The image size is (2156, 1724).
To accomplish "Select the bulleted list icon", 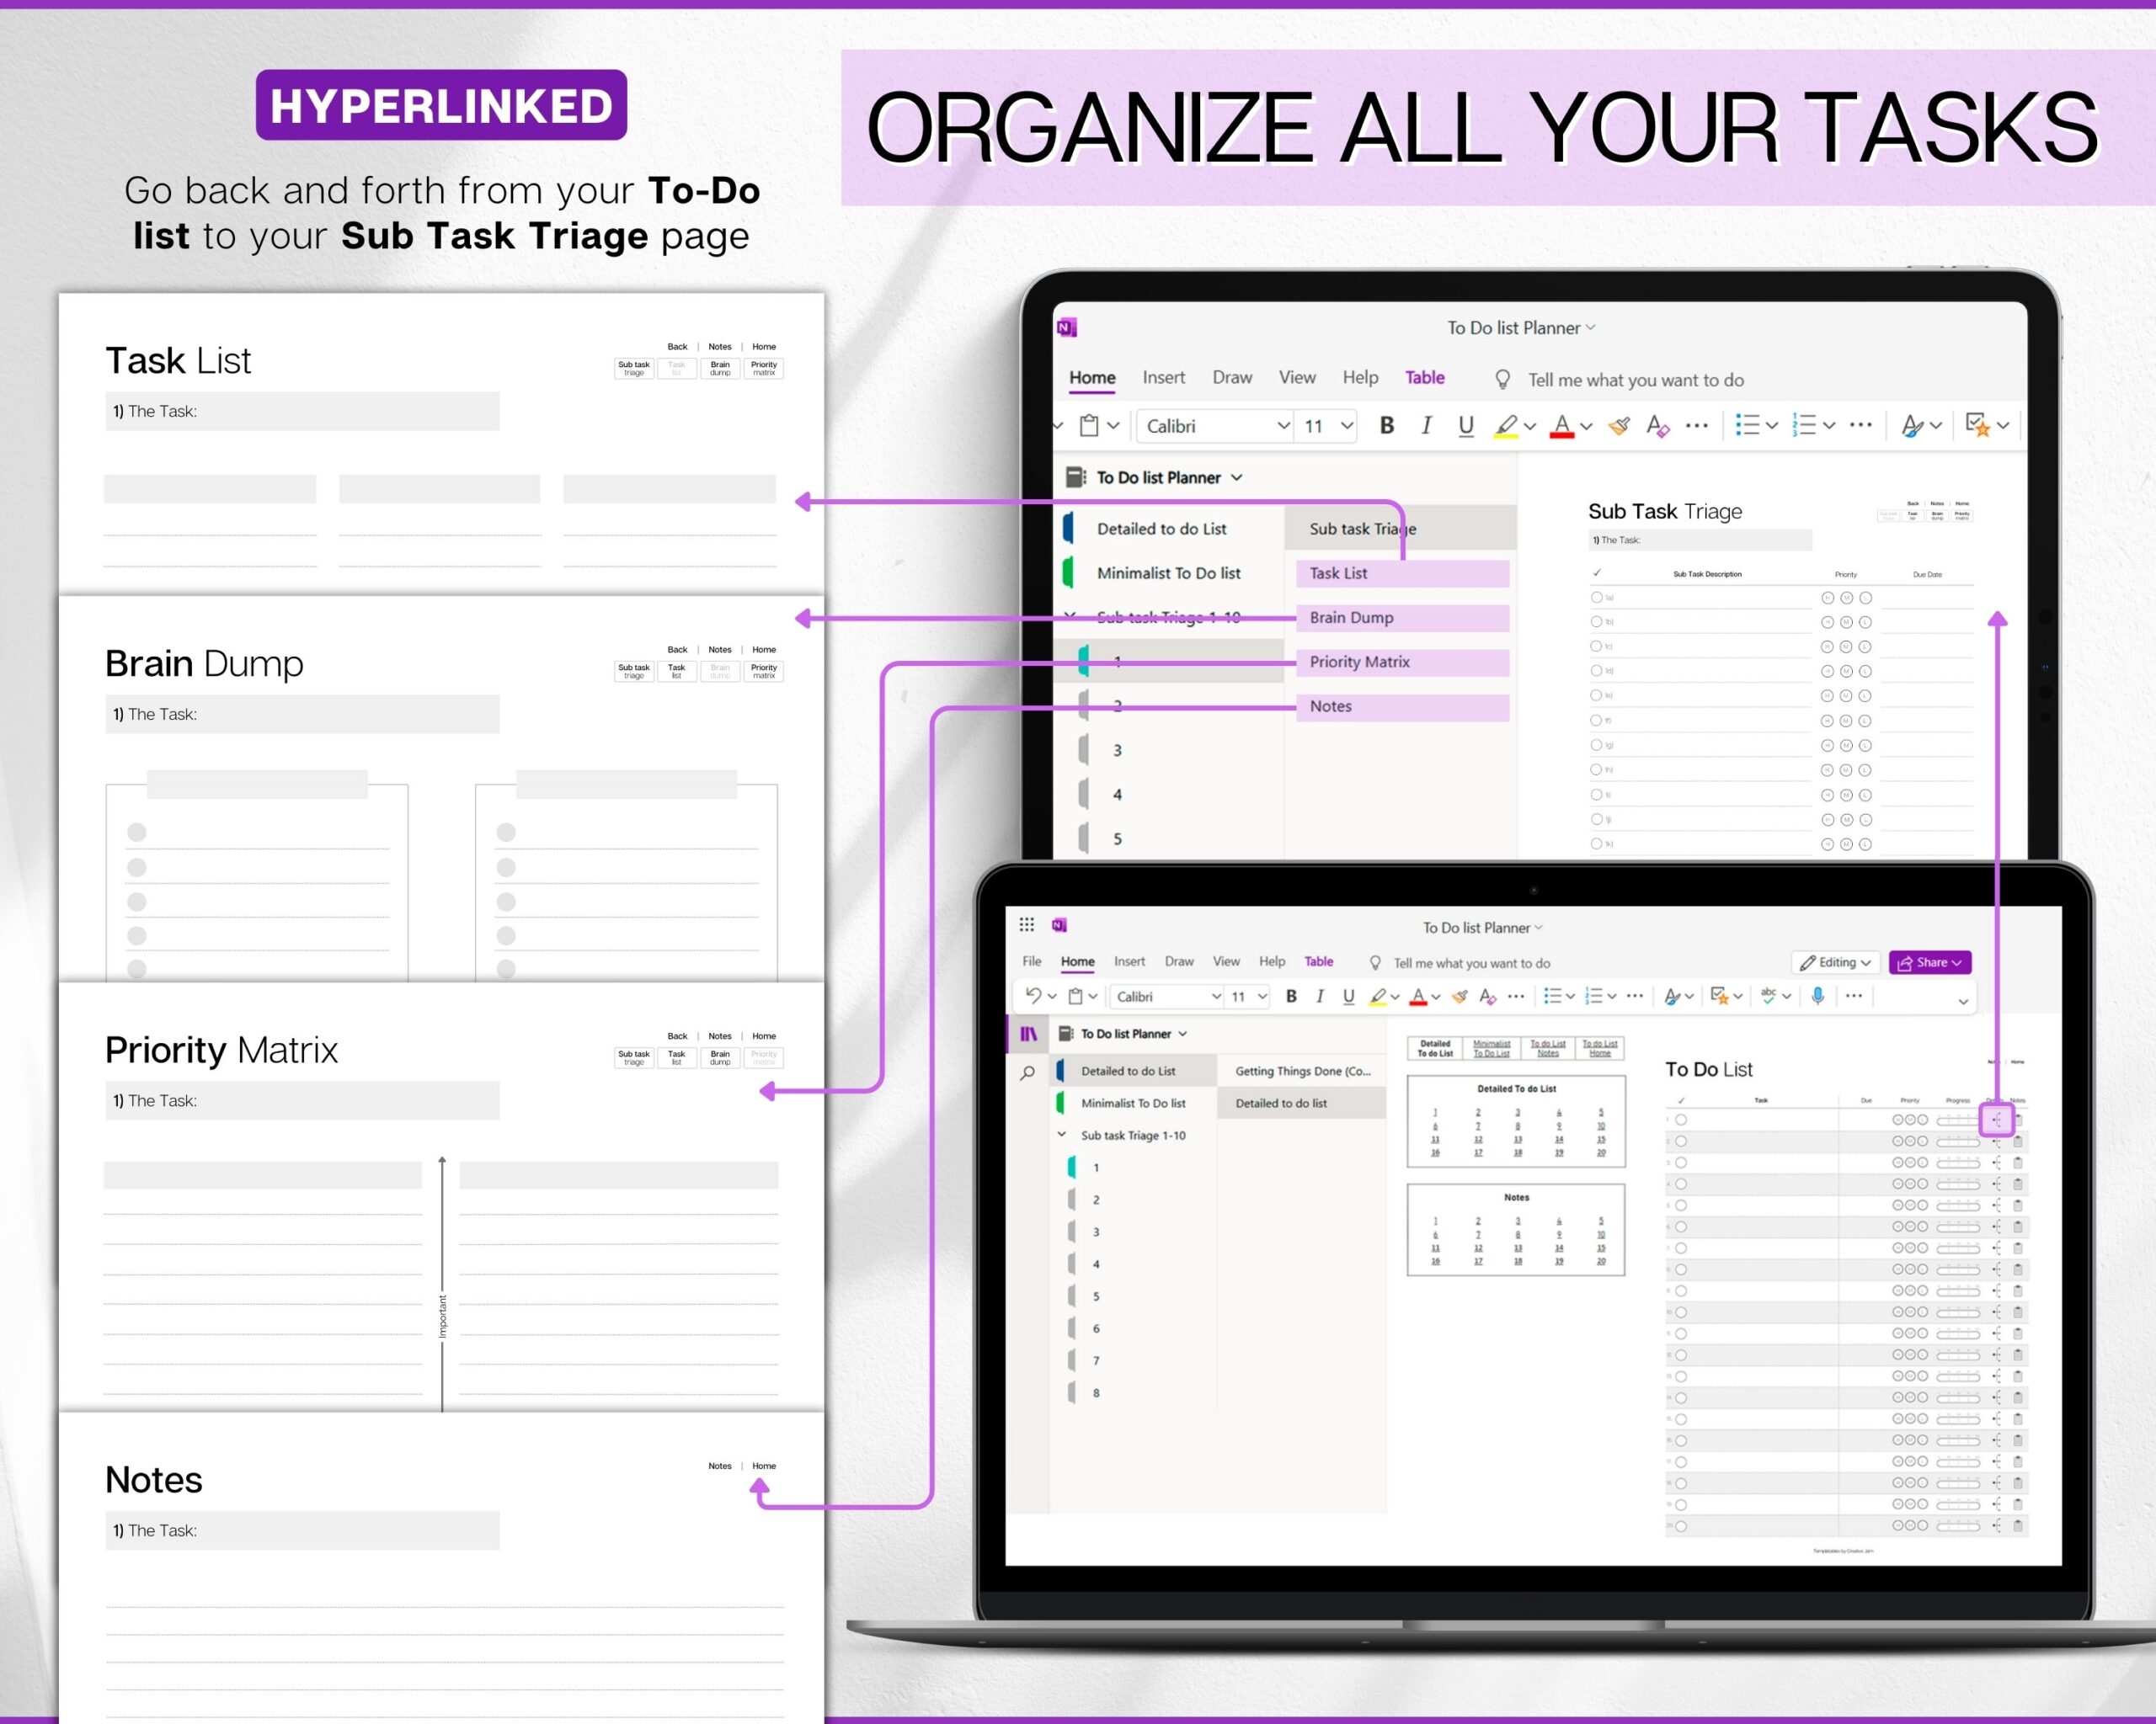I will point(1750,425).
